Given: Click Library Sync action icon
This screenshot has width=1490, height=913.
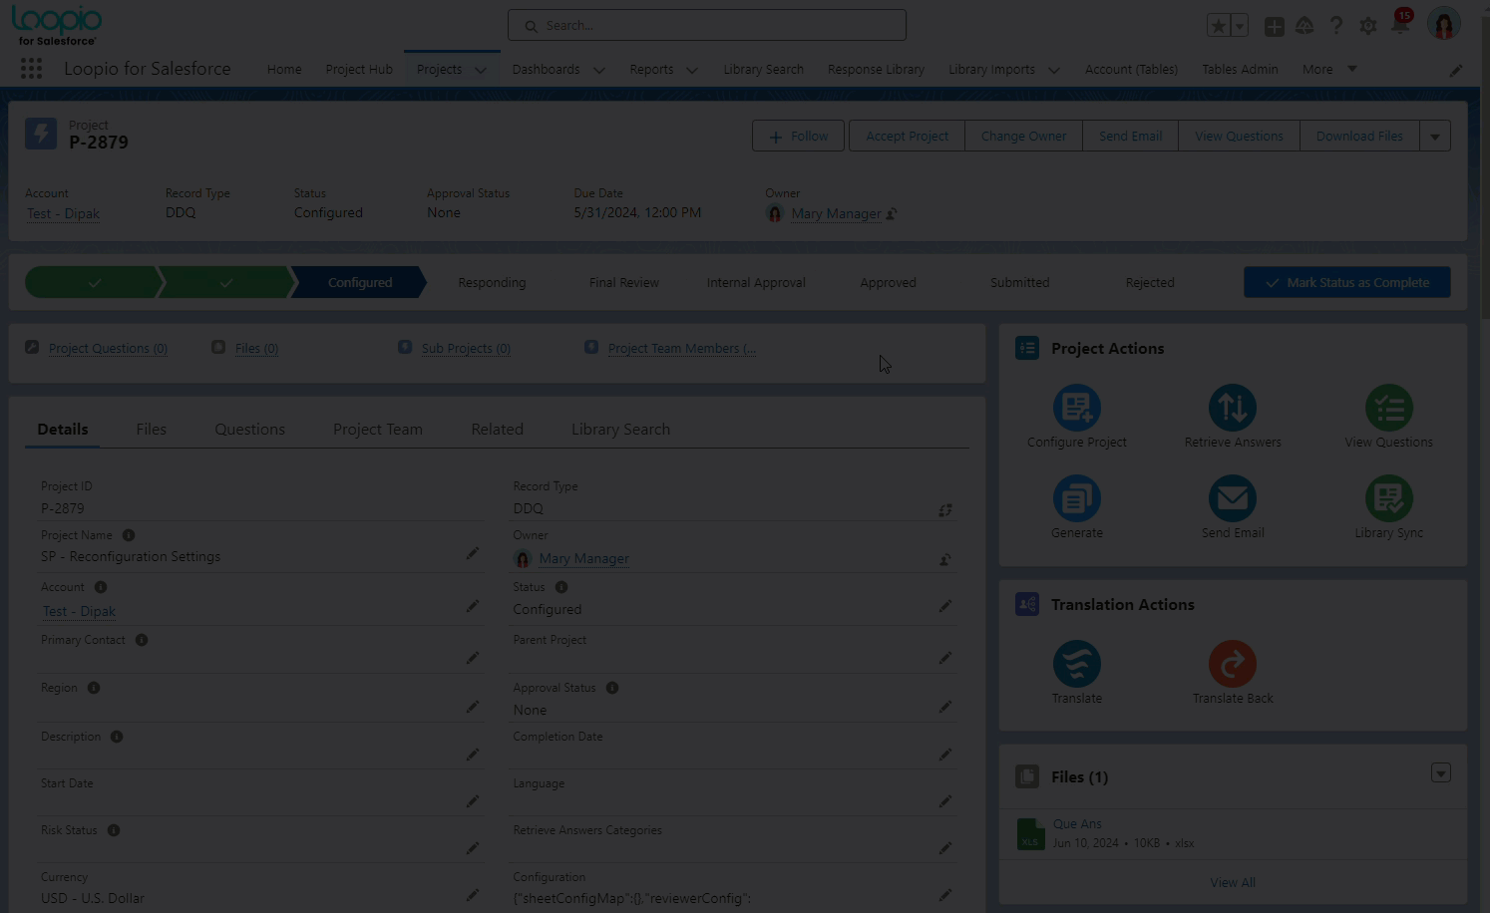Looking at the screenshot, I should tap(1389, 498).
